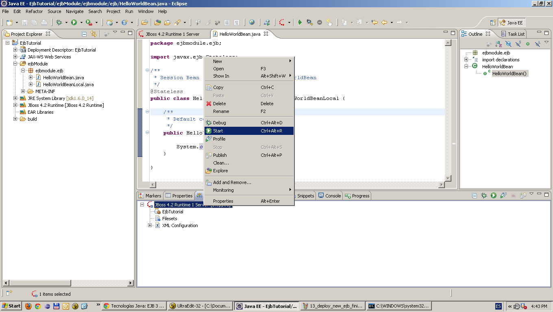Click the Run icon in the main toolbar
This screenshot has width=553, height=312.
(x=74, y=22)
